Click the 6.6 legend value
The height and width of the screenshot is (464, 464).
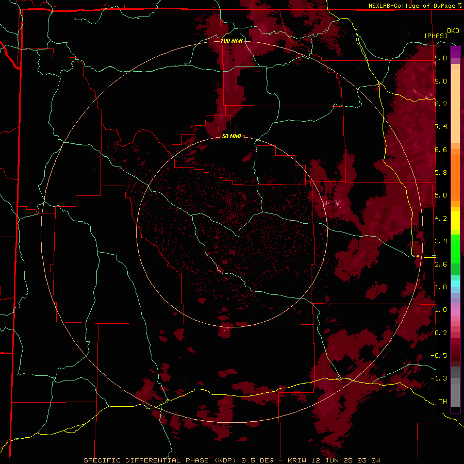tap(441, 150)
